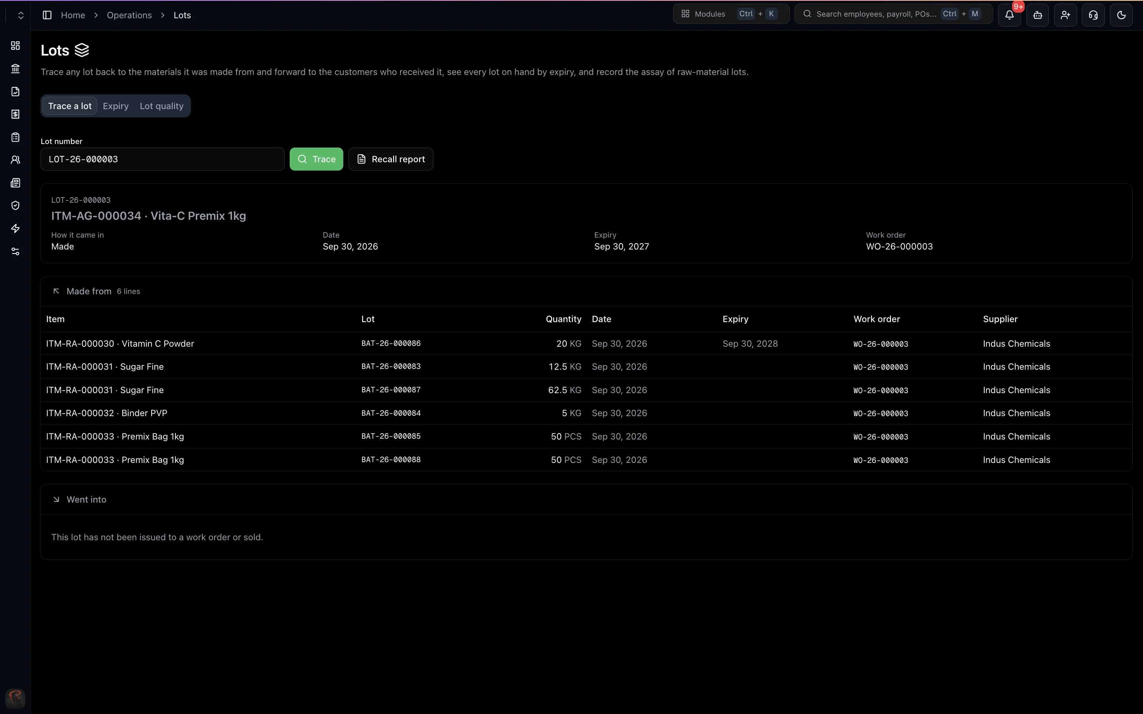
Task: Click the add user icon
Action: [x=1065, y=15]
